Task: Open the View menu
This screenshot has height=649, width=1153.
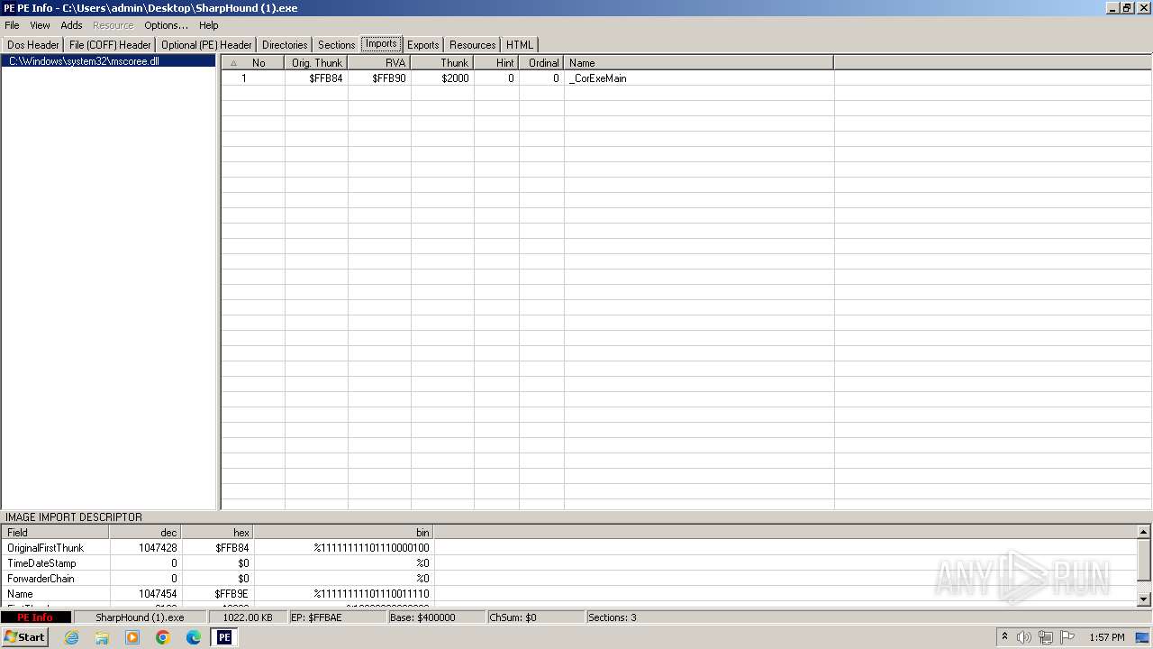Action: click(x=40, y=25)
